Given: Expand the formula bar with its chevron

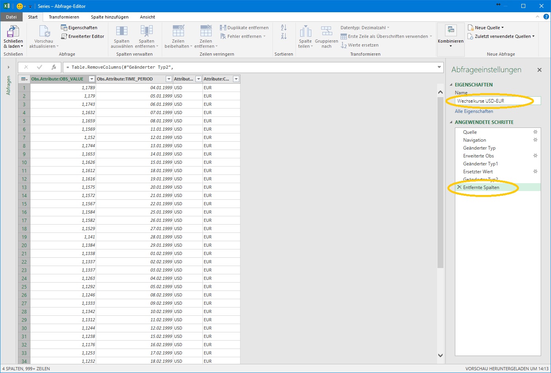Looking at the screenshot, I should pos(439,67).
